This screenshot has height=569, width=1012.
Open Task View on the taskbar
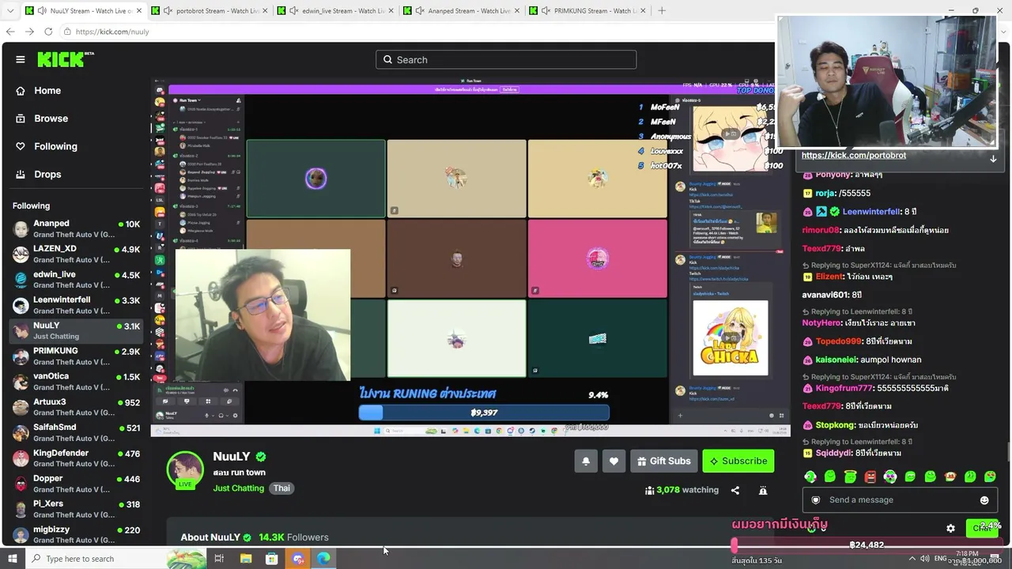[x=219, y=559]
